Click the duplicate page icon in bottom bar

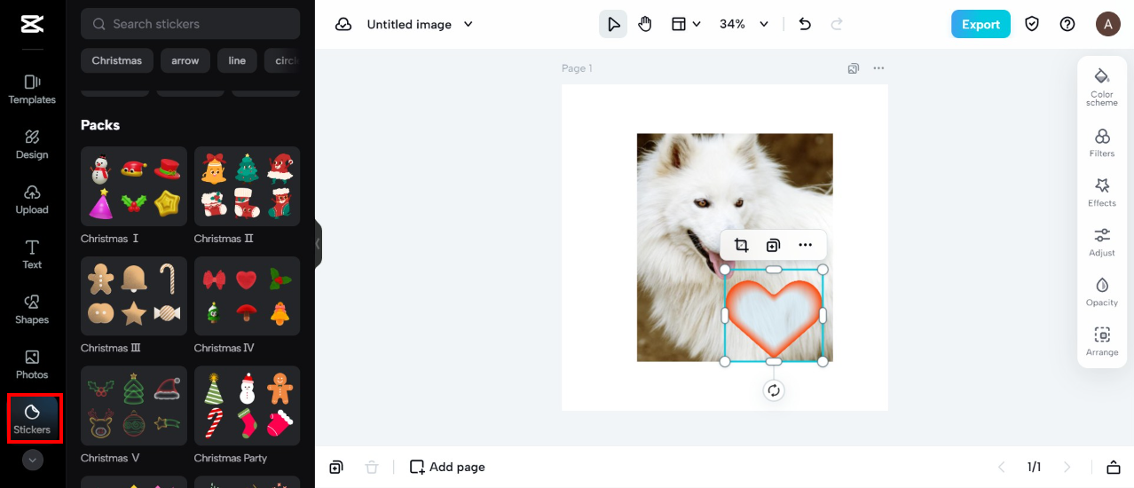point(335,467)
